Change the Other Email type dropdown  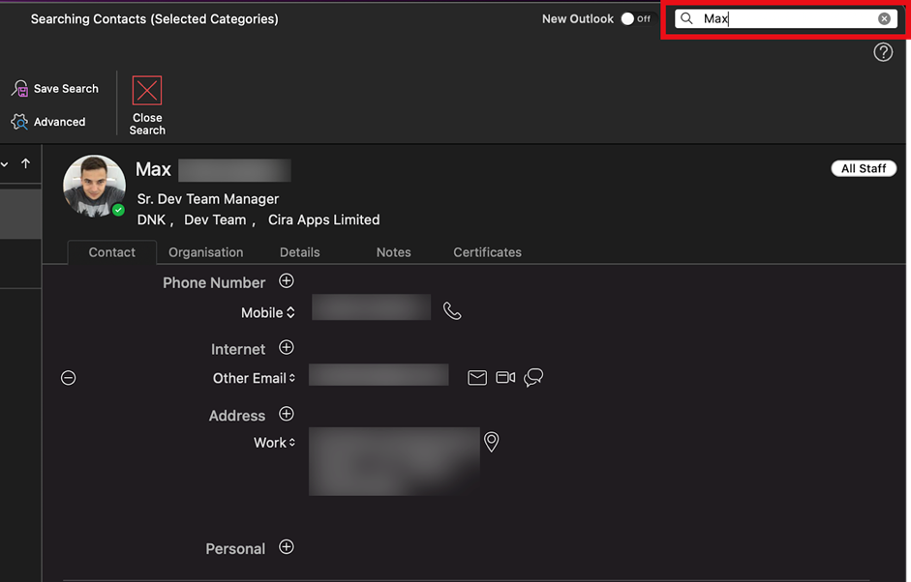point(254,378)
